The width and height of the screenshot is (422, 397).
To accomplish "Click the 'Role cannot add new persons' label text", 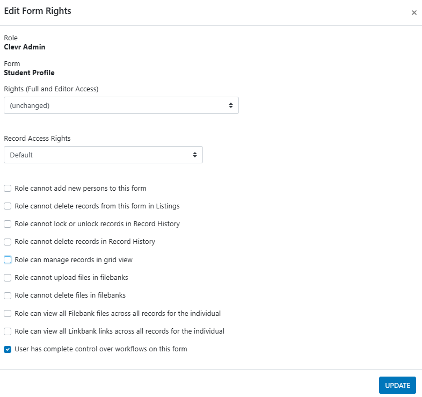I will [x=81, y=189].
